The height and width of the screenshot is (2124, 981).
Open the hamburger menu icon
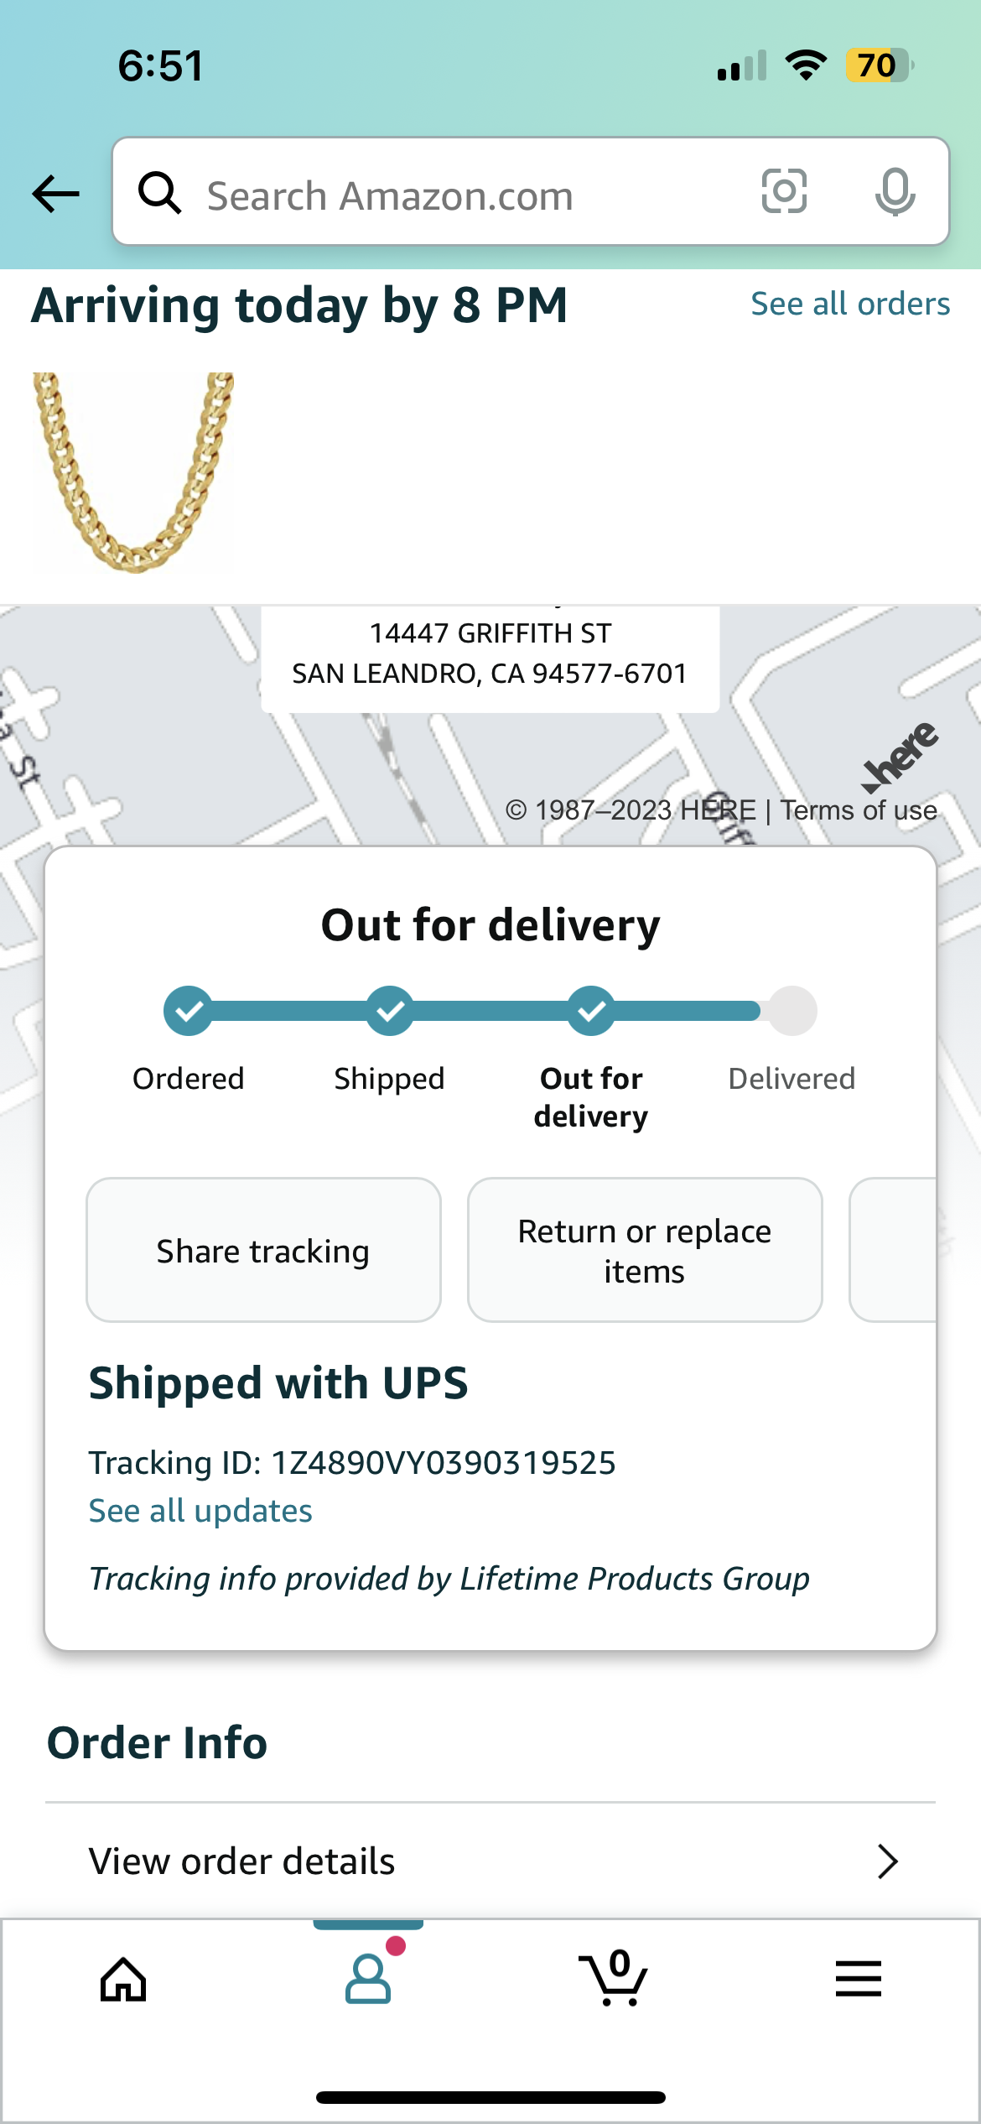(x=859, y=1979)
